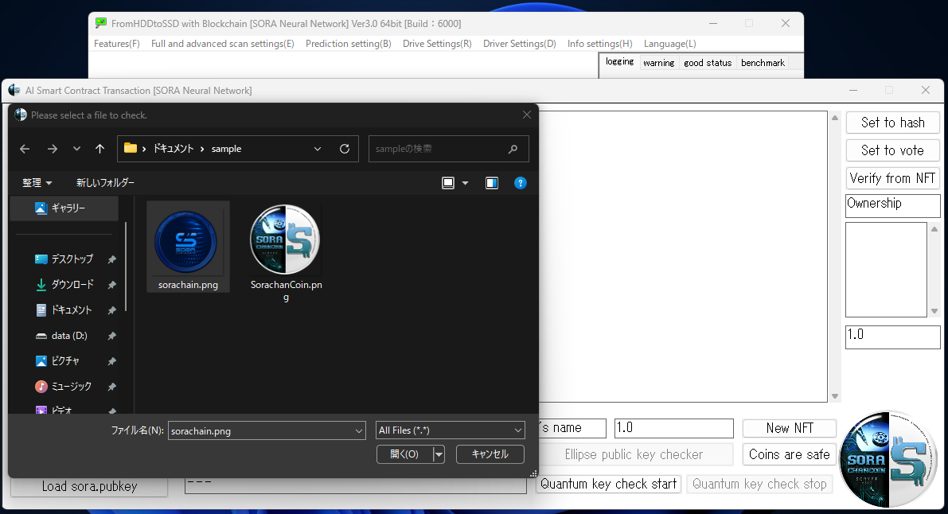The height and width of the screenshot is (514, 948).
Task: Open the file name history dropdown
Action: click(358, 430)
